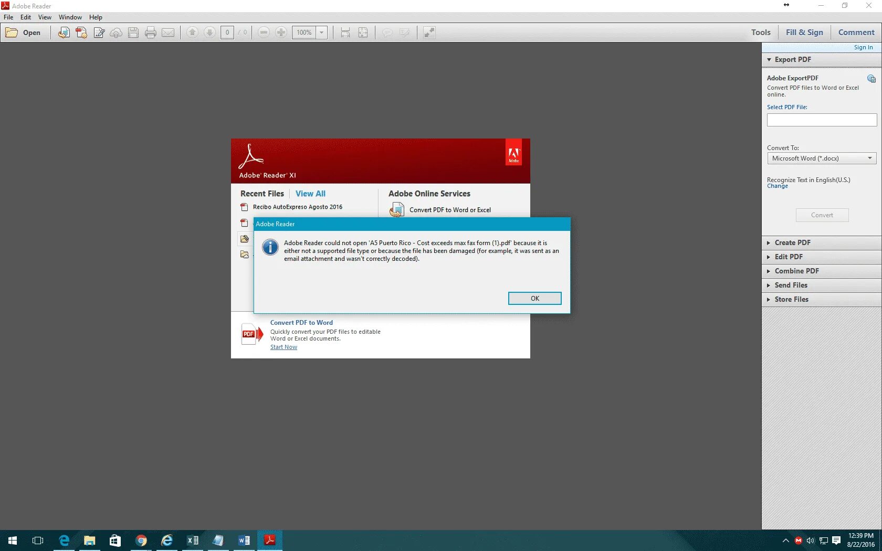Click the zoom in plus icon
Screen dimensions: 882x551
pyautogui.click(x=281, y=33)
